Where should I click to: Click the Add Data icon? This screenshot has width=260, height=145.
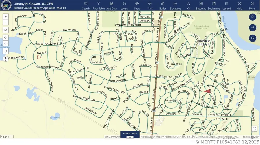coord(112,3)
